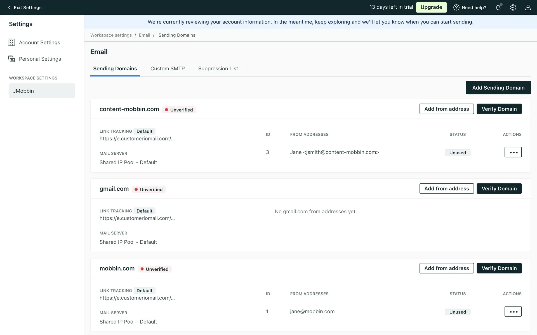Click the Upgrade button
This screenshot has height=335, width=537.
431,7
